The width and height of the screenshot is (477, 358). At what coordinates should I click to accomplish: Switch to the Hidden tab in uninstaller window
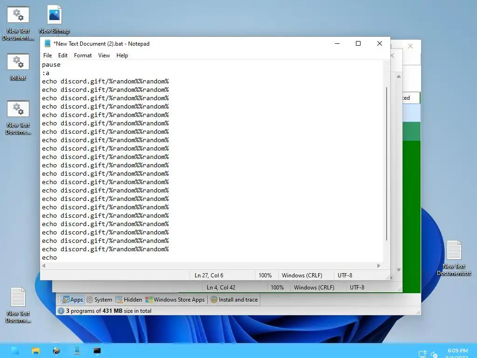(x=129, y=300)
